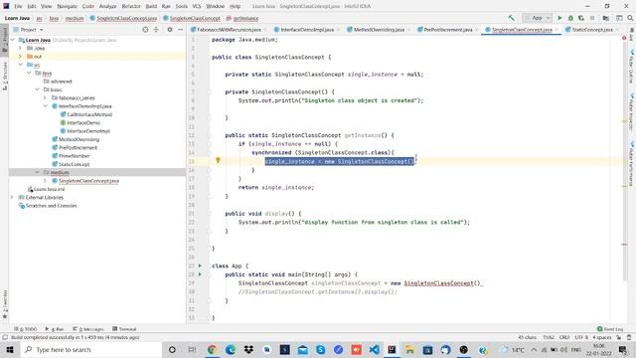Click the Type here to search box
636x358 pixels.
click(90, 349)
